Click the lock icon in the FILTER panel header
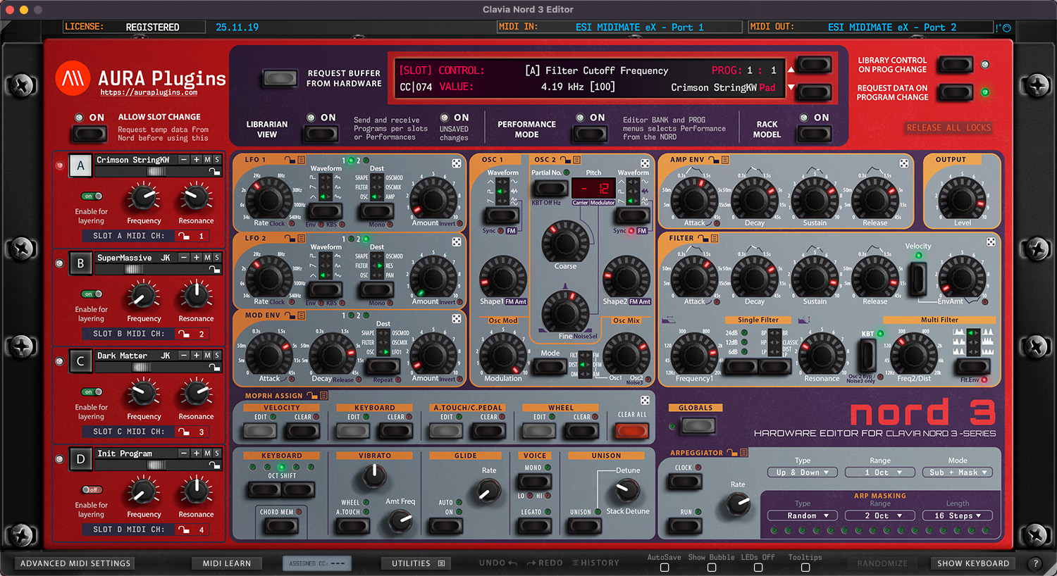1057x576 pixels. tap(702, 237)
